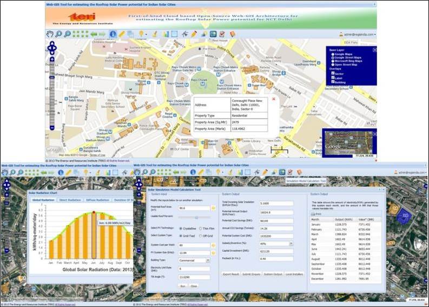Screen dimensions: 429x307
Task: Open the Subsidy/Incentive percentage dropdown
Action: [291, 244]
